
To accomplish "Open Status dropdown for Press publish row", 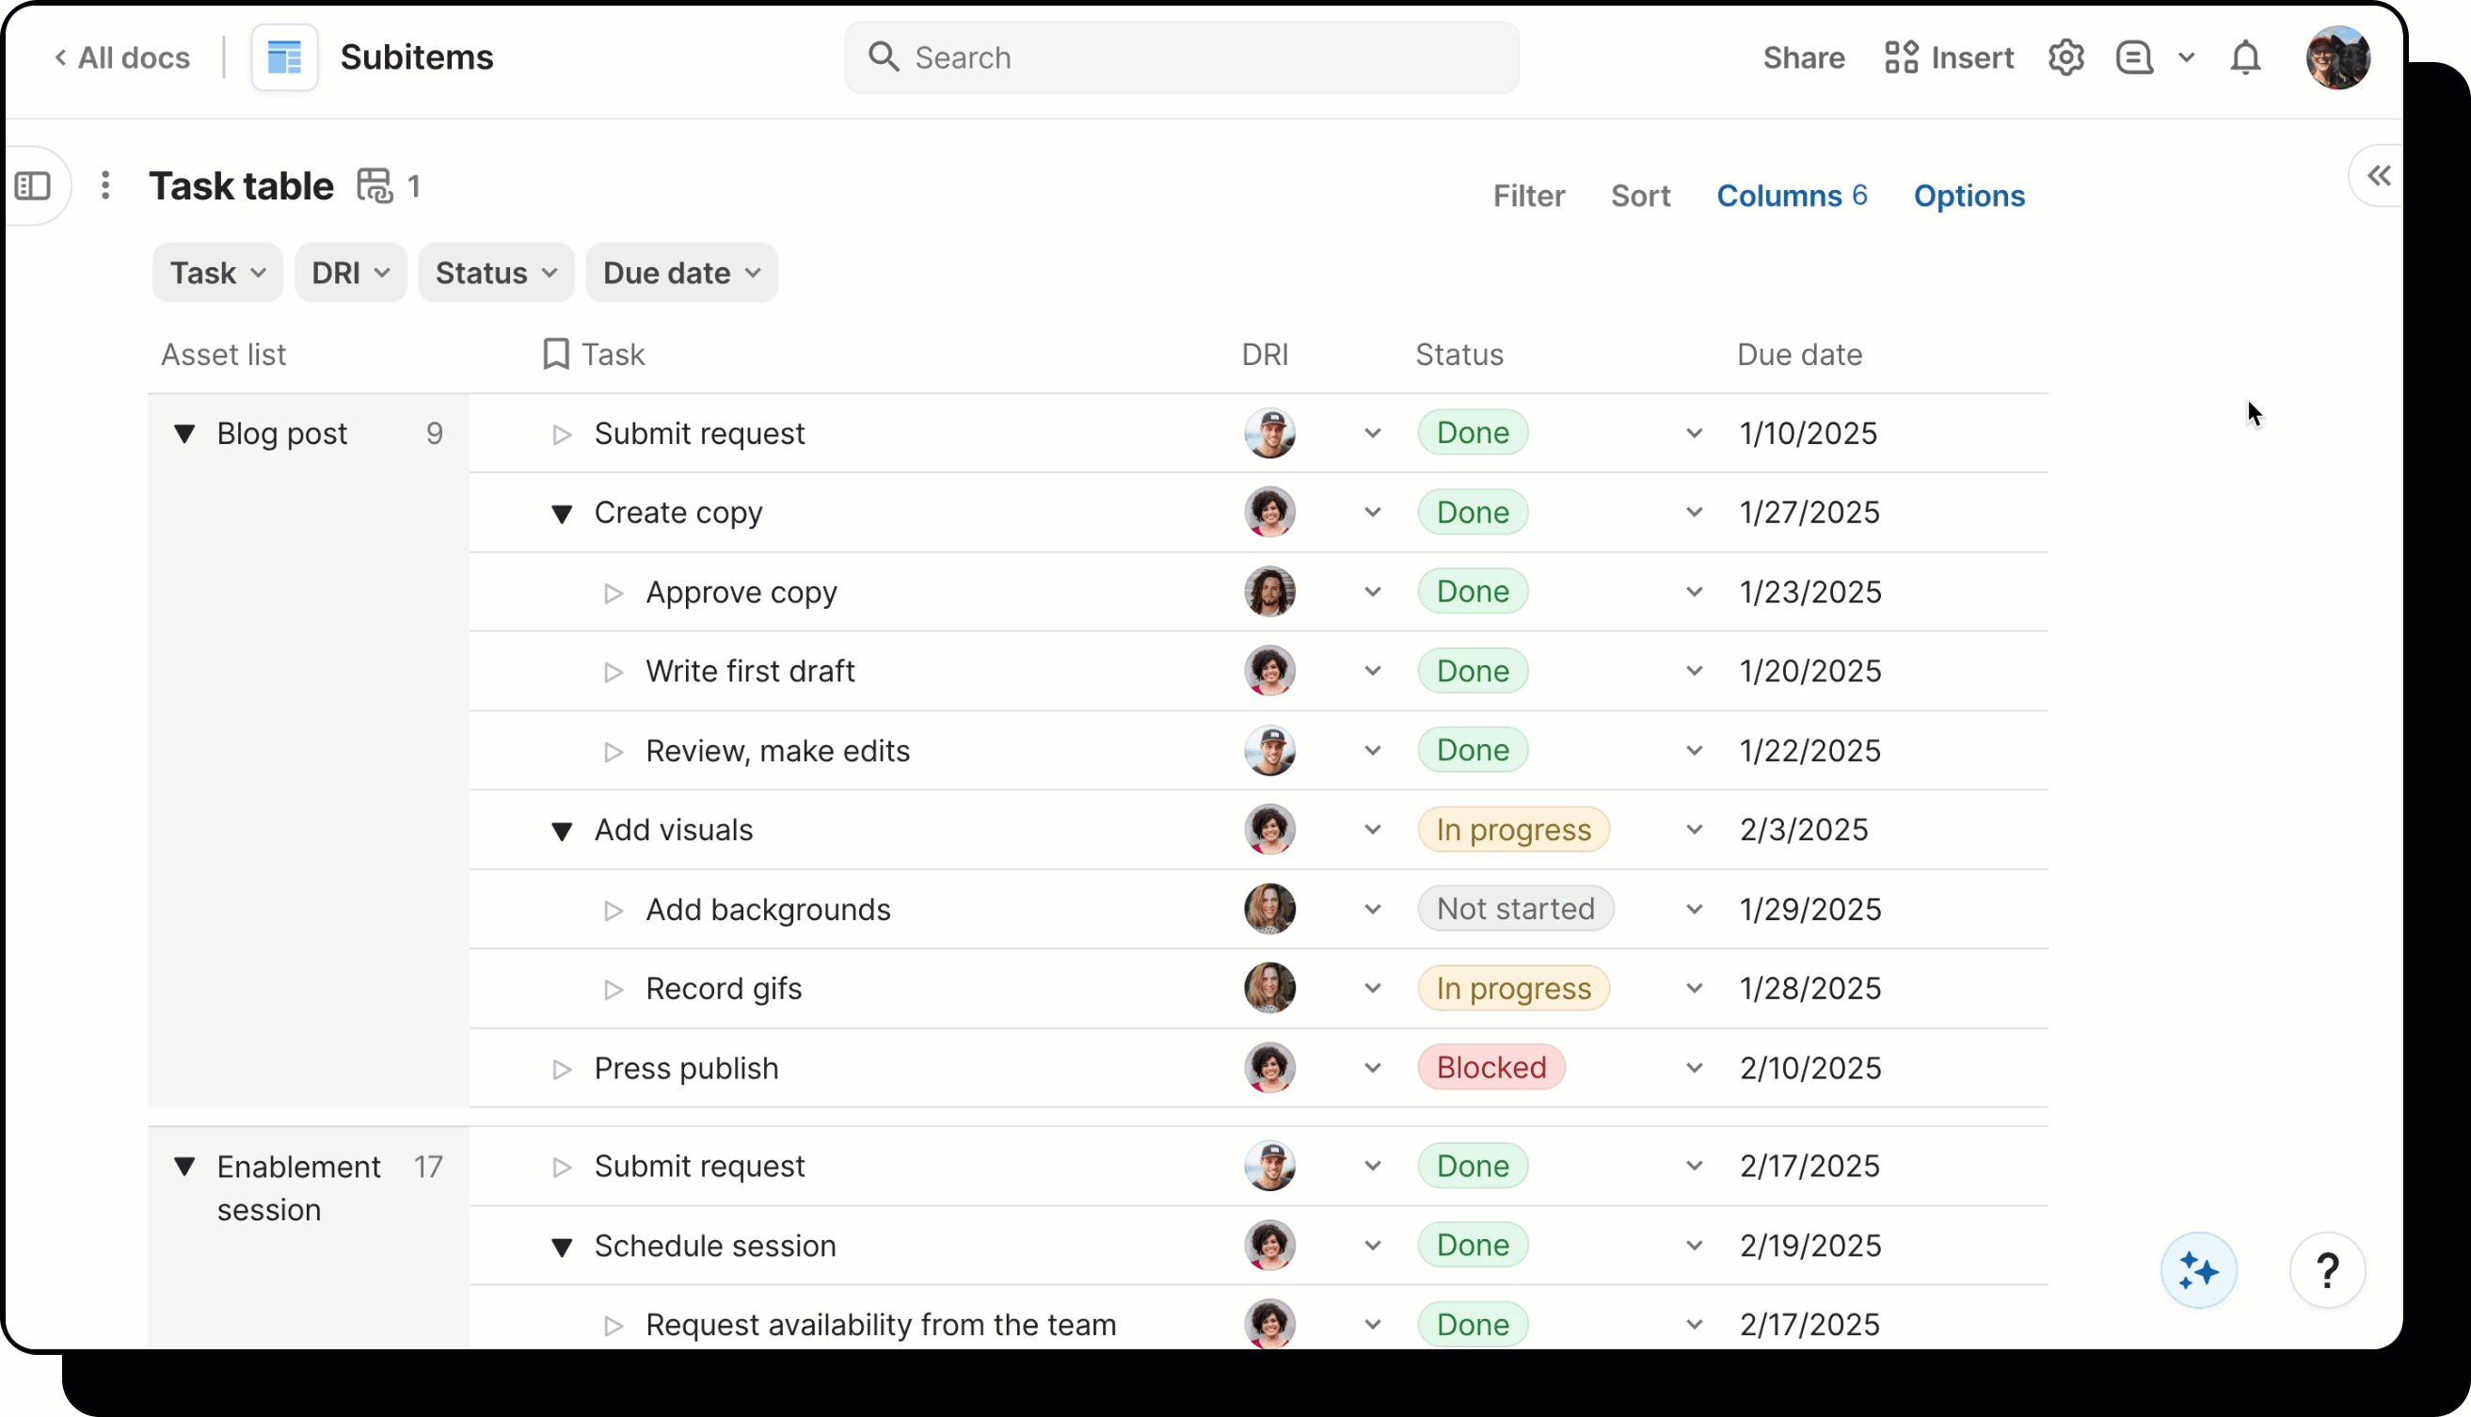I will (x=1694, y=1069).
